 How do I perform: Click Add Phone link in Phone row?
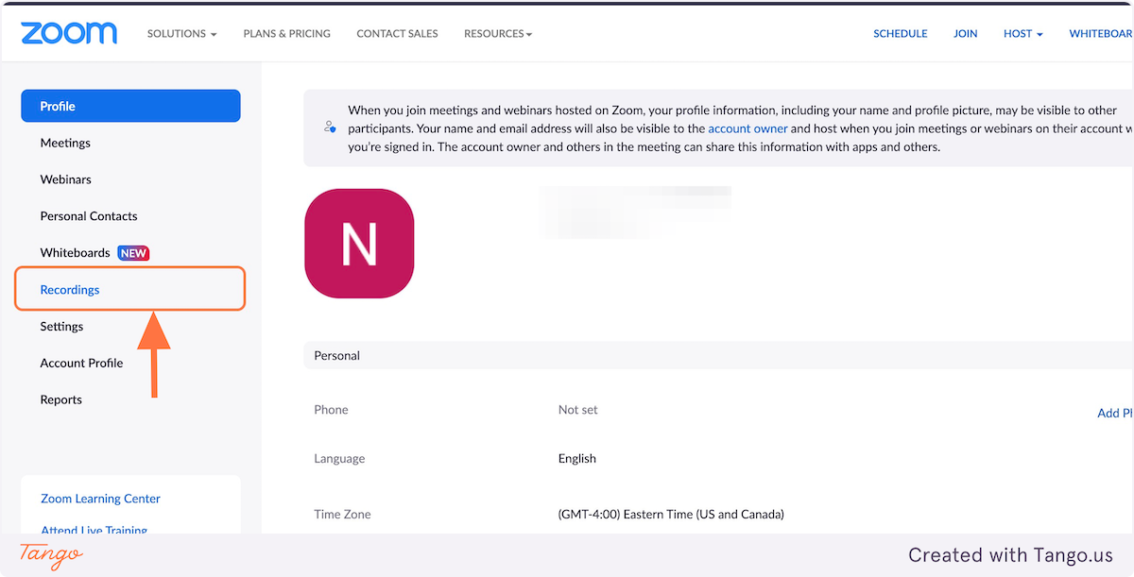[x=1115, y=413]
